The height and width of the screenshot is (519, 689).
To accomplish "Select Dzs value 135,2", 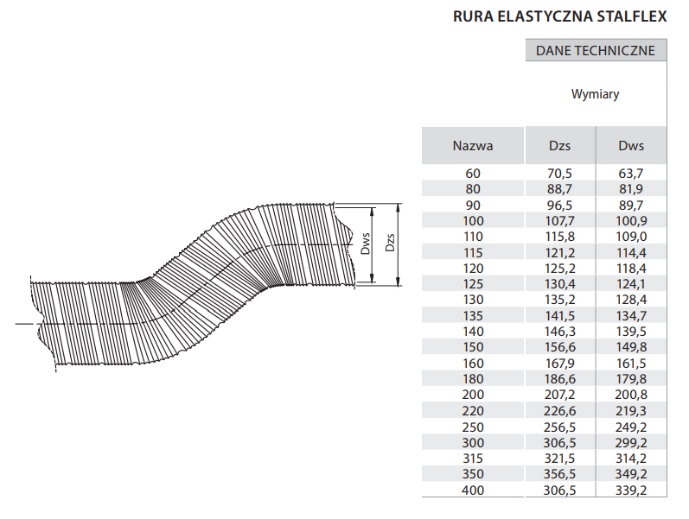I will (x=560, y=300).
